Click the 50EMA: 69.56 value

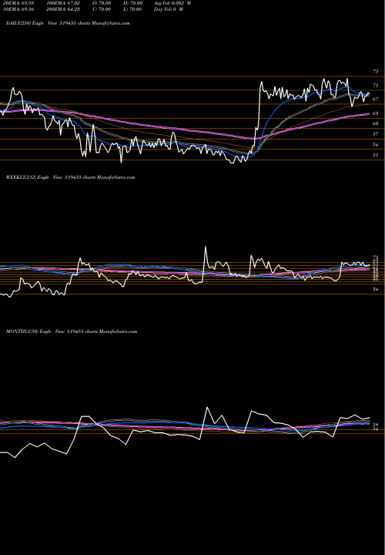(18, 9)
